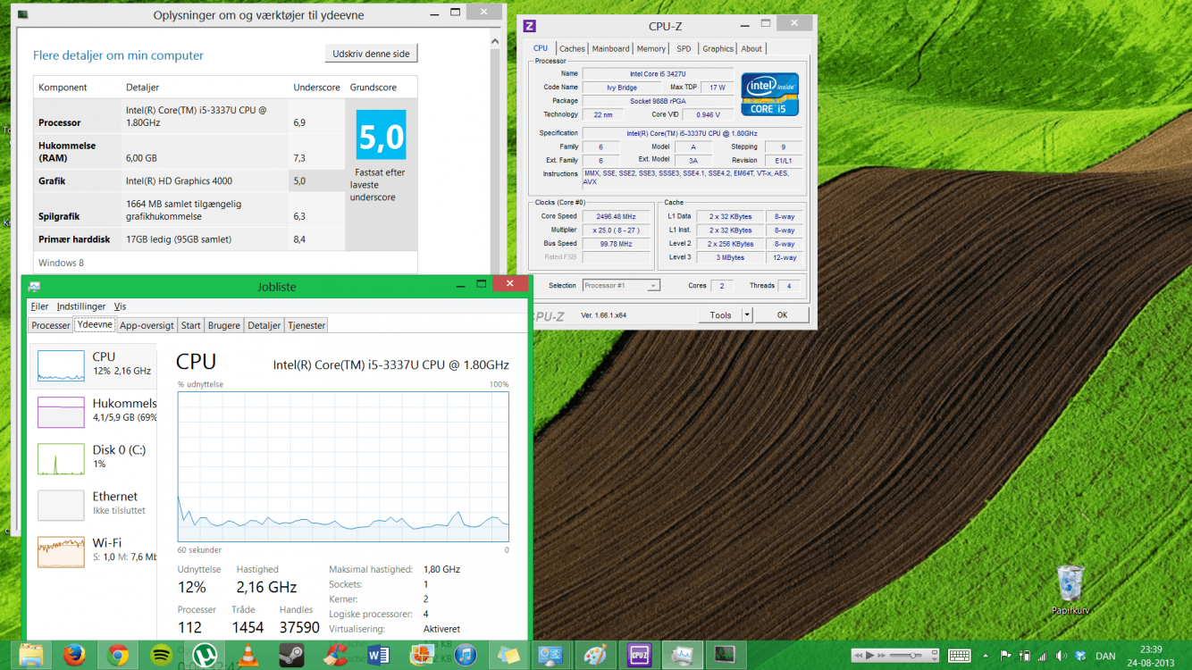This screenshot has height=670, width=1192.
Task: Open the wireless network signal tray icon
Action: click(x=1042, y=656)
